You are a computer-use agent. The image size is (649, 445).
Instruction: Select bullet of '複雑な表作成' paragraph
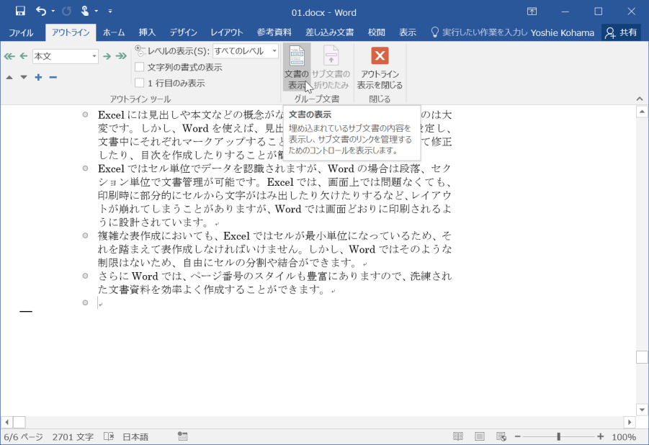point(85,235)
